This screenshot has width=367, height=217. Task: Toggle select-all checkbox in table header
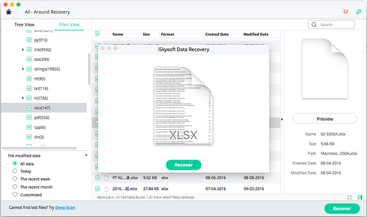(x=97, y=33)
